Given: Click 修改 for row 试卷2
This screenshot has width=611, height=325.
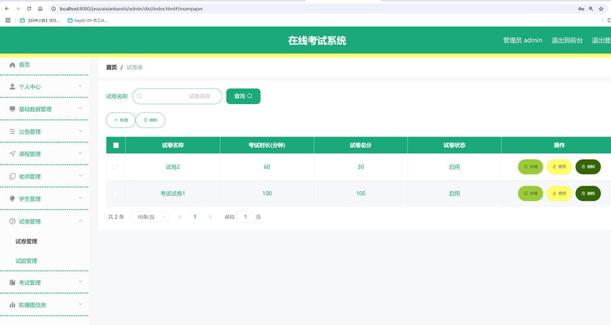Looking at the screenshot, I should point(559,167).
